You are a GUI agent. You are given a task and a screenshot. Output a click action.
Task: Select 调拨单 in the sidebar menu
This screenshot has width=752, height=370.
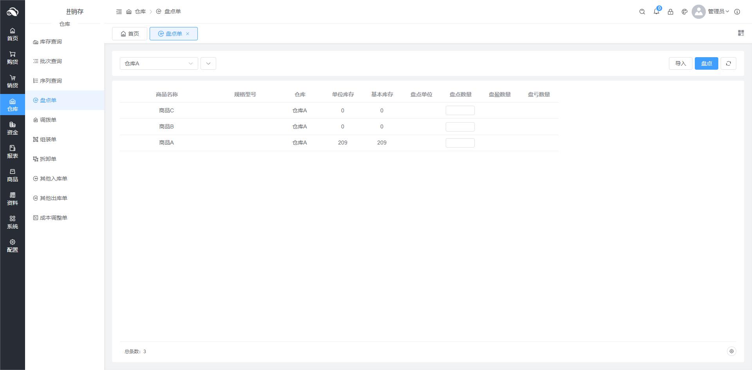point(48,120)
